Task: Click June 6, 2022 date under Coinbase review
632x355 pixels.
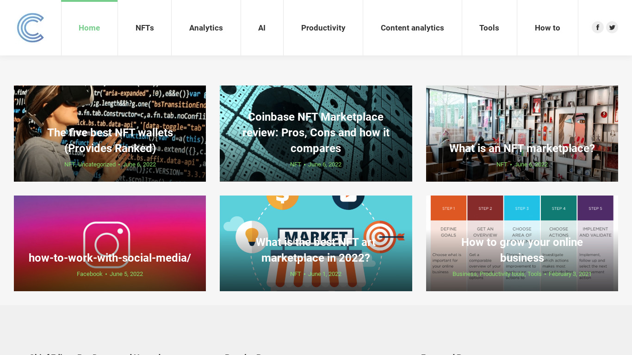Action: (325, 165)
